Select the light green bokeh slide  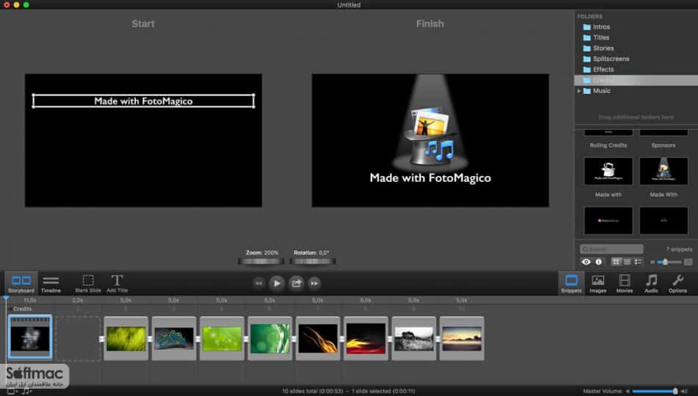tap(222, 338)
